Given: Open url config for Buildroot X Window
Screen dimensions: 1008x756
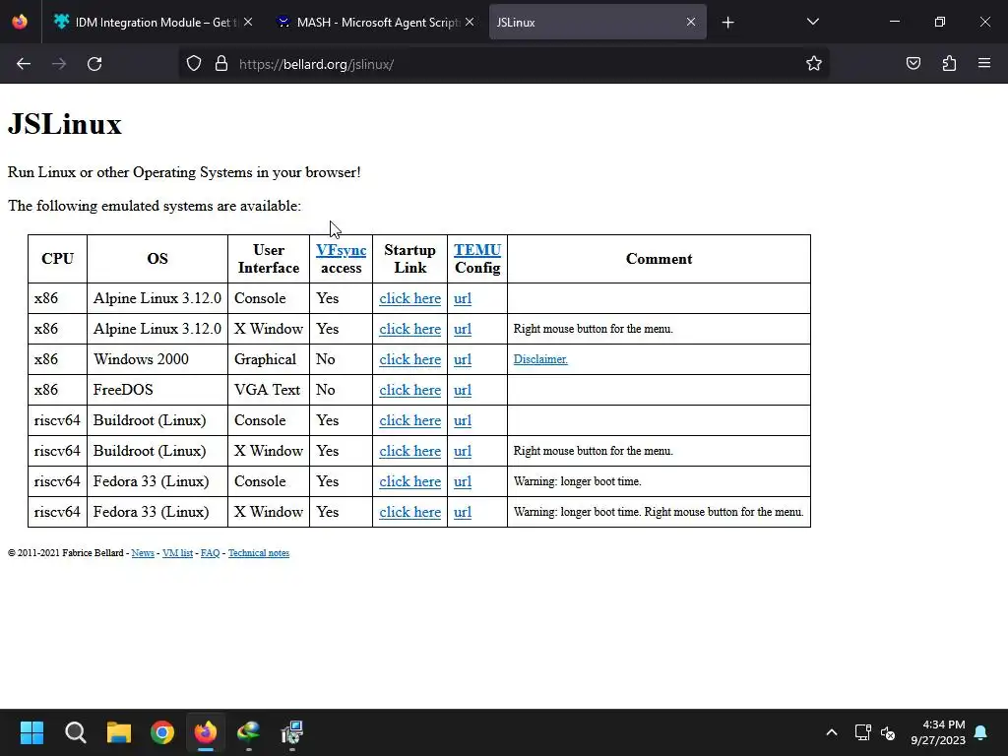Looking at the screenshot, I should pyautogui.click(x=463, y=451).
